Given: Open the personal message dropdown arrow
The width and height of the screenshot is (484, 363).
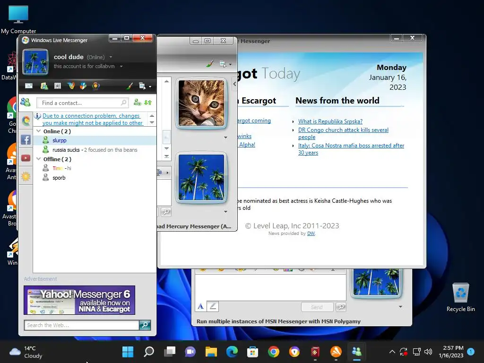Looking at the screenshot, I should pyautogui.click(x=121, y=66).
